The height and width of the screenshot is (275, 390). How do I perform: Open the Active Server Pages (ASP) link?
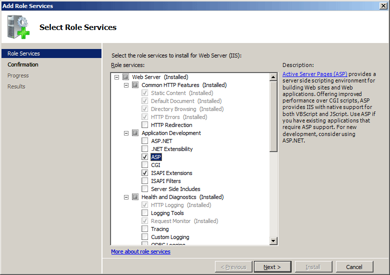pos(314,74)
